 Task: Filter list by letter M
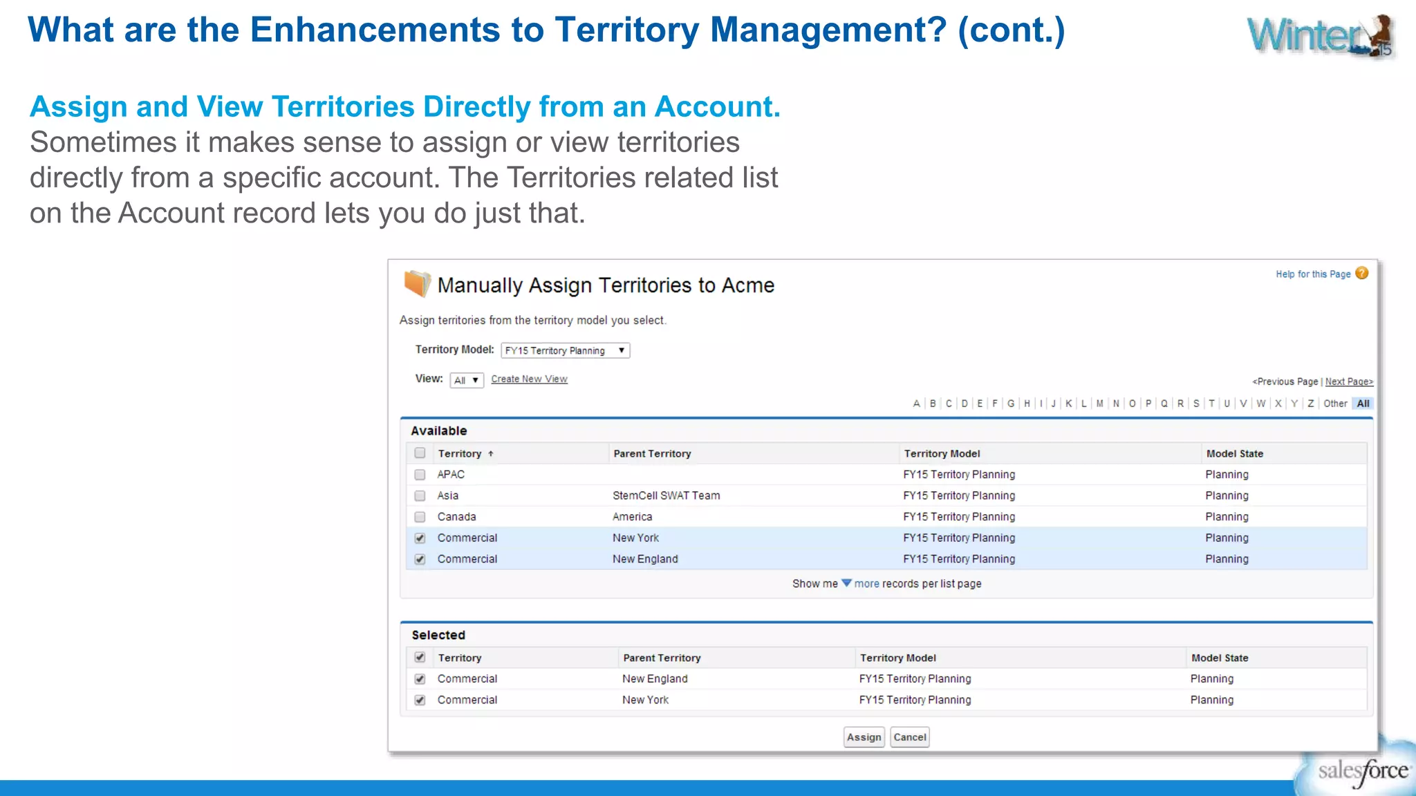[1099, 404]
